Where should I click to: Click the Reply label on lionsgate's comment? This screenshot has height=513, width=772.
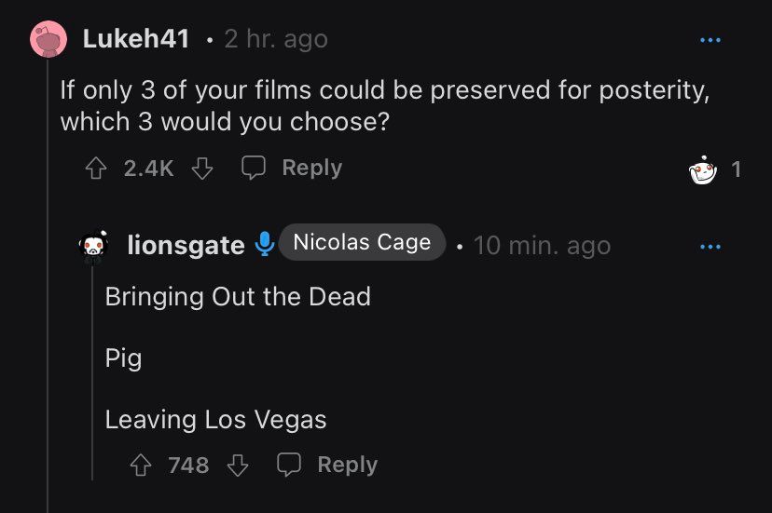348,465
